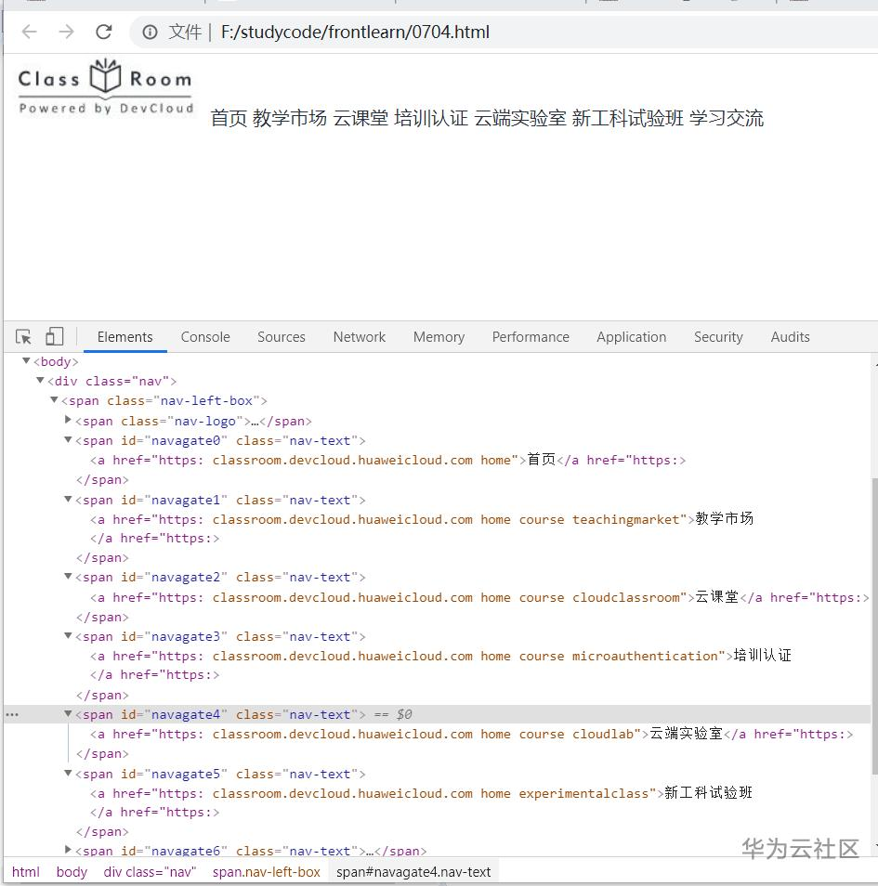Toggle the device emulation toolbar
Screen dimensions: 878x886
(54, 335)
